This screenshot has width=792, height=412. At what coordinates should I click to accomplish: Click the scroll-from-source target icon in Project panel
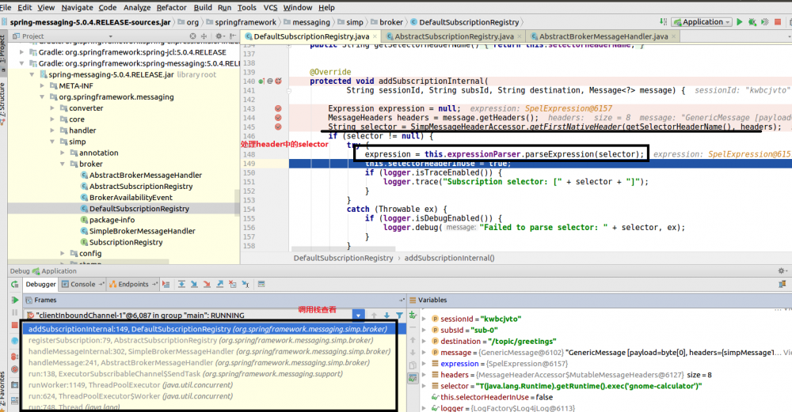192,36
